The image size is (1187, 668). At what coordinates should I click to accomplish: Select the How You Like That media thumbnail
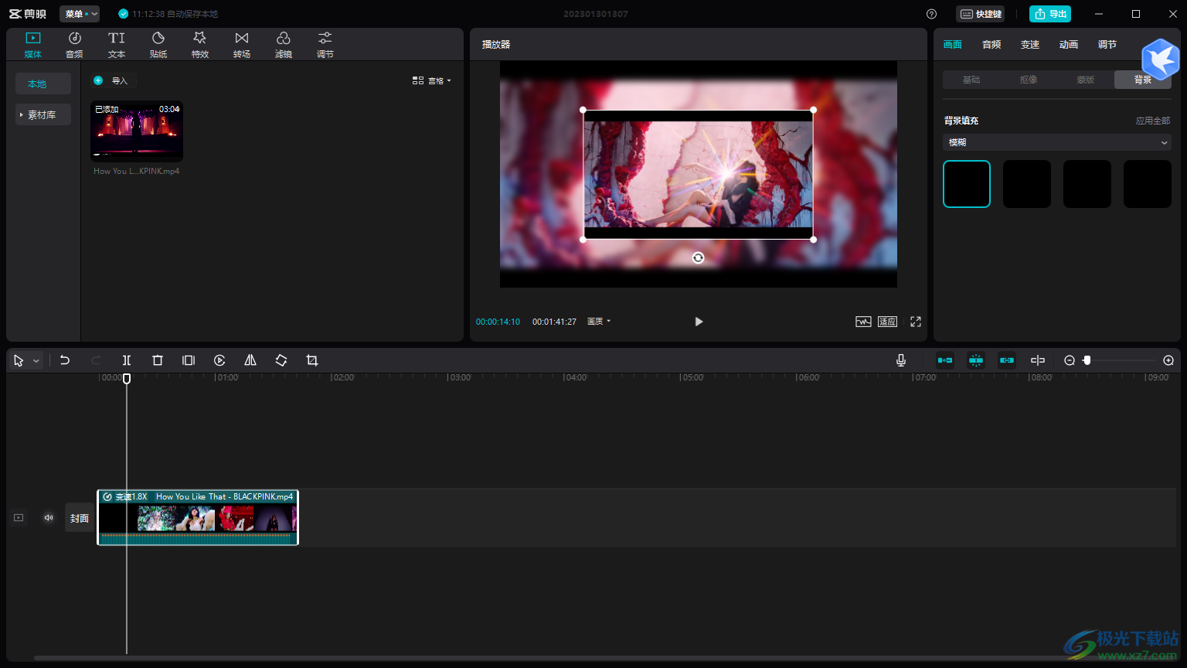[137, 131]
